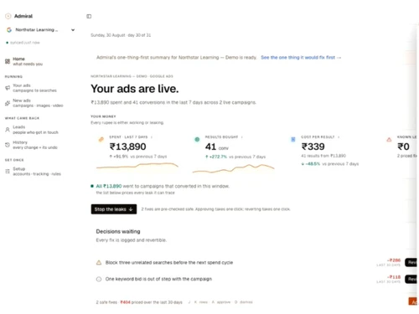Click the Home grid icon
Viewport: 419px width, 314px height.
(x=8, y=61)
